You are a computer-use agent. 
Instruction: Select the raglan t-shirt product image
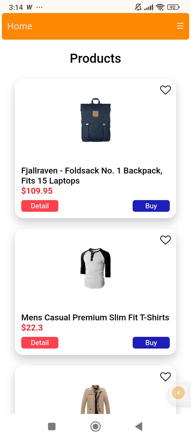pos(95,268)
